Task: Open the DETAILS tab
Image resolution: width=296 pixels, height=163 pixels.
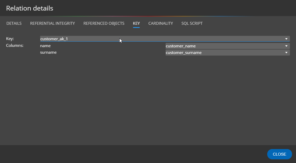Action: [14, 23]
